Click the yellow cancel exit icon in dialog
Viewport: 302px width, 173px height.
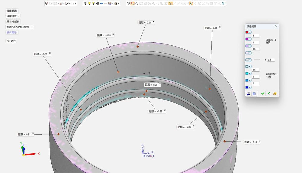(275, 93)
